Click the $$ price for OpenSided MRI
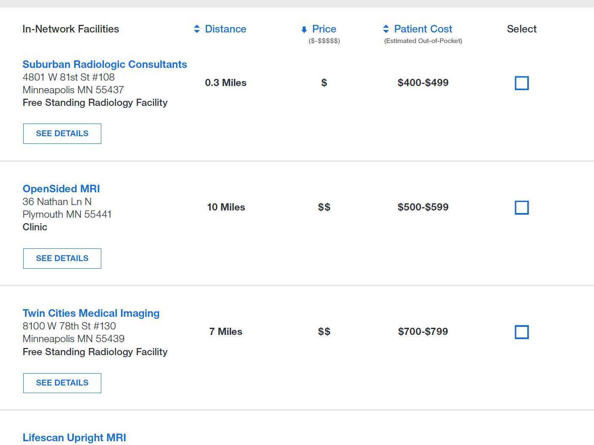Image resolution: width=594 pixels, height=445 pixels. pos(324,207)
